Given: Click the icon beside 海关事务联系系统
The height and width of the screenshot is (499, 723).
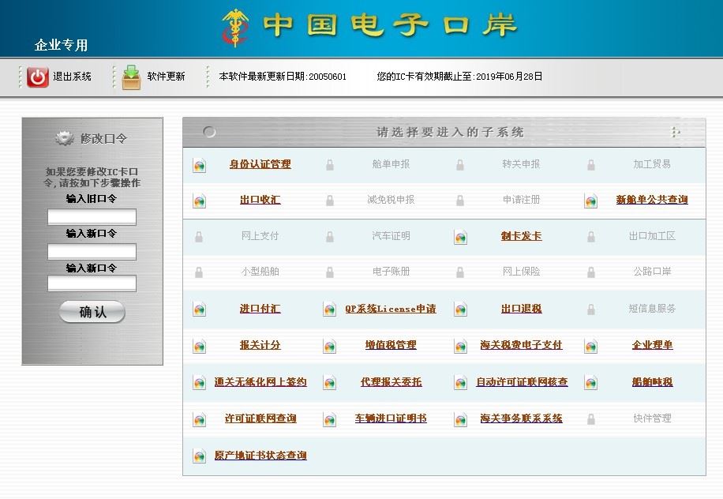Looking at the screenshot, I should (x=460, y=420).
